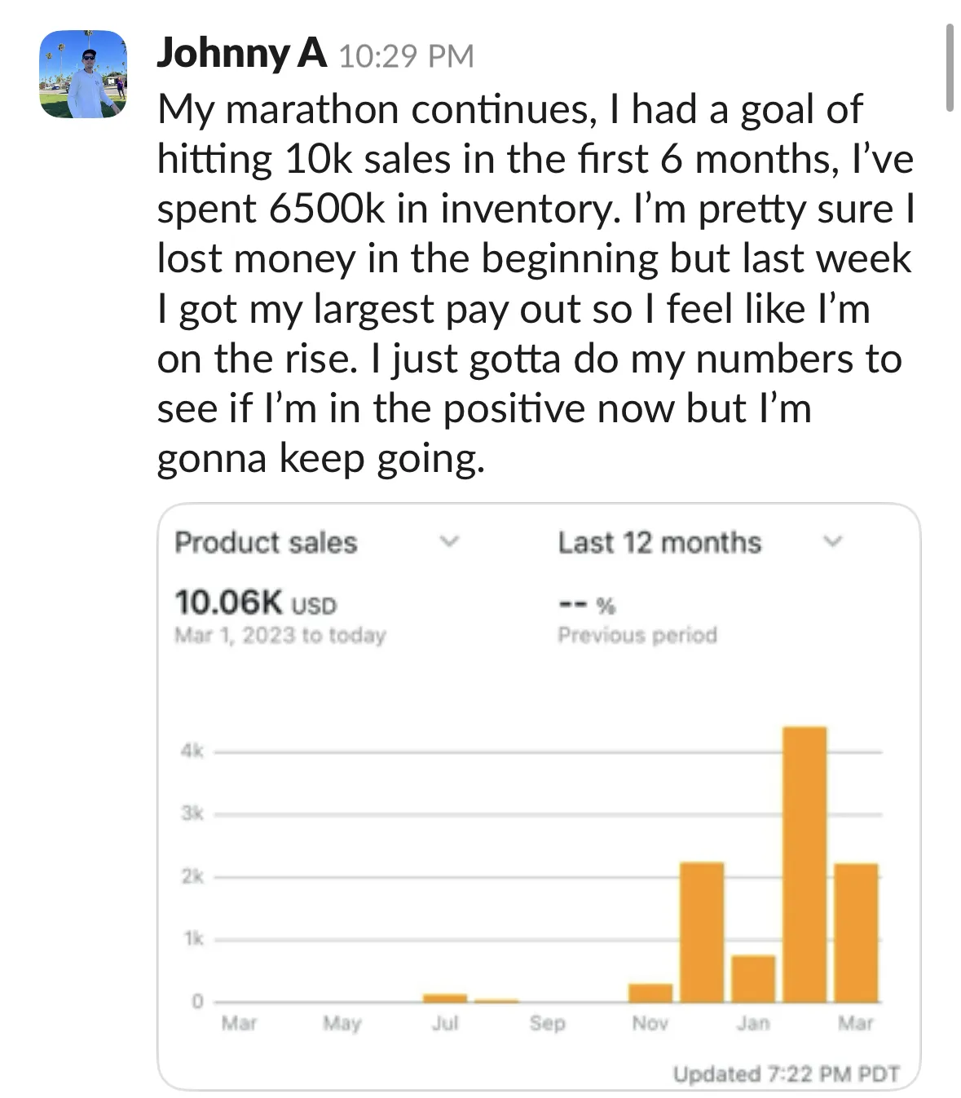This screenshot has width=961, height=1098.
Task: Click the Previous period comparison text
Action: [637, 635]
